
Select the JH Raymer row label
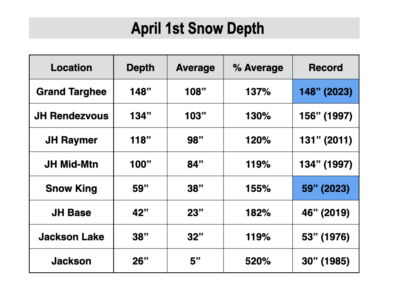[x=71, y=140]
